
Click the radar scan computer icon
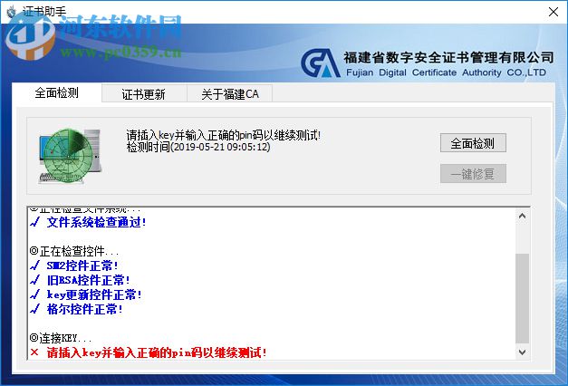(70, 156)
